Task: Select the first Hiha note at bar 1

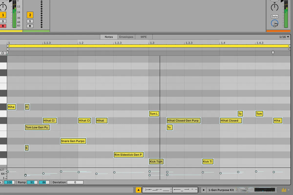Action: click(x=11, y=107)
